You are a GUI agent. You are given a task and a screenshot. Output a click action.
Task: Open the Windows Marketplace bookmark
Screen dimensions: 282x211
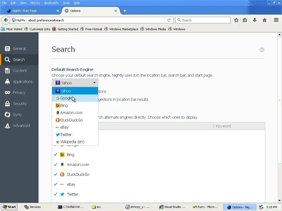coord(121,29)
